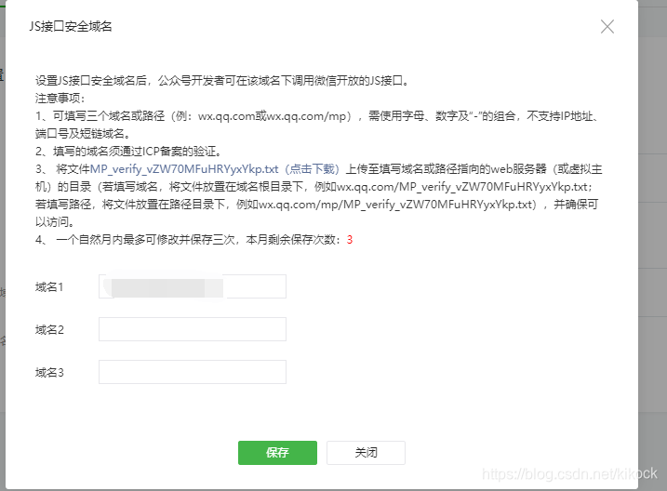
Task: Click the 域名3 label
Action: coord(49,373)
